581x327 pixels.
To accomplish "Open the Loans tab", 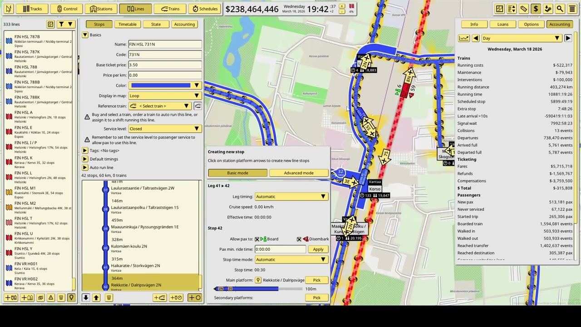I will click(502, 24).
